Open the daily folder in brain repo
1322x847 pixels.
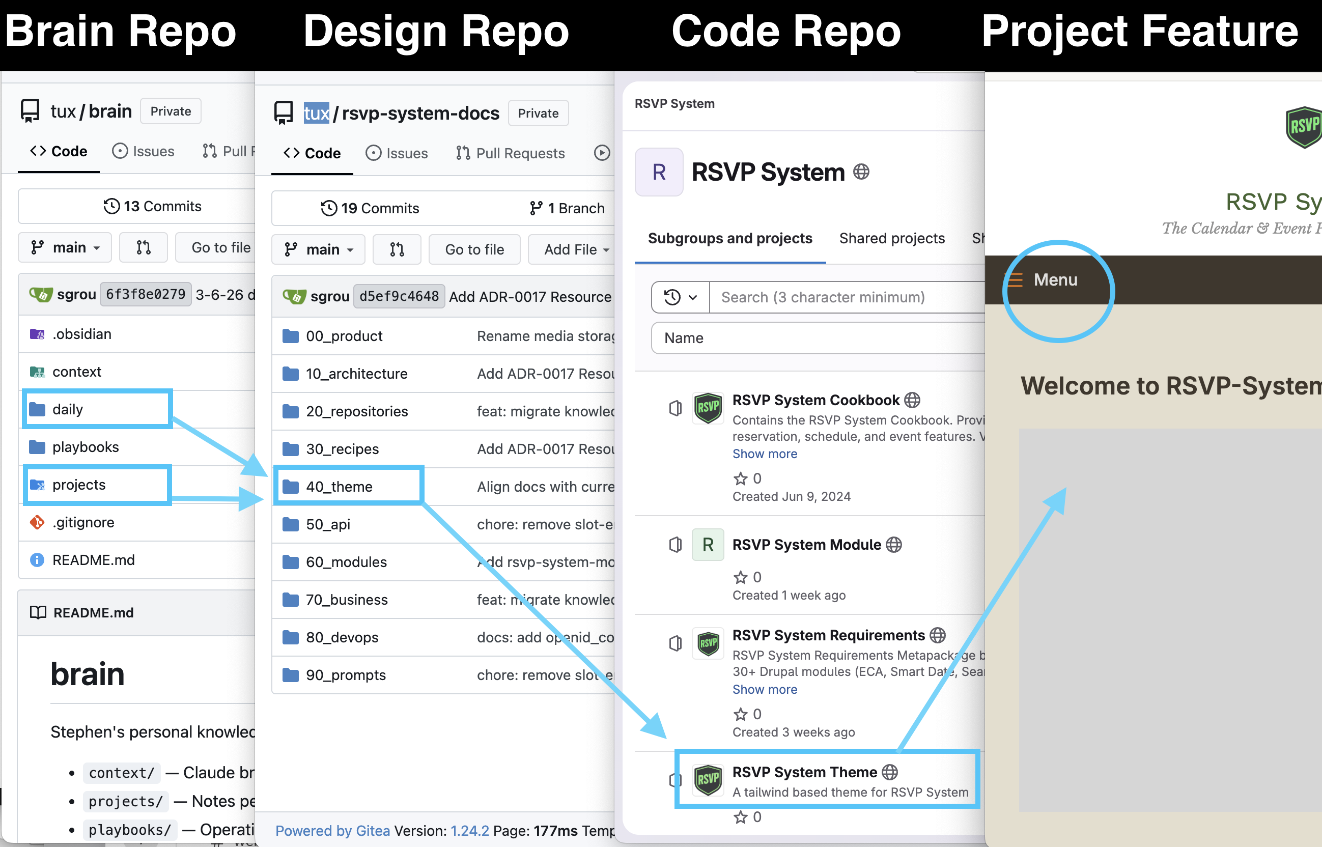[x=68, y=410]
